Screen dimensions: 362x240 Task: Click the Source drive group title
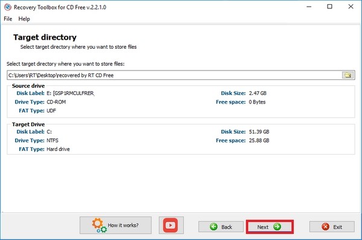point(28,86)
